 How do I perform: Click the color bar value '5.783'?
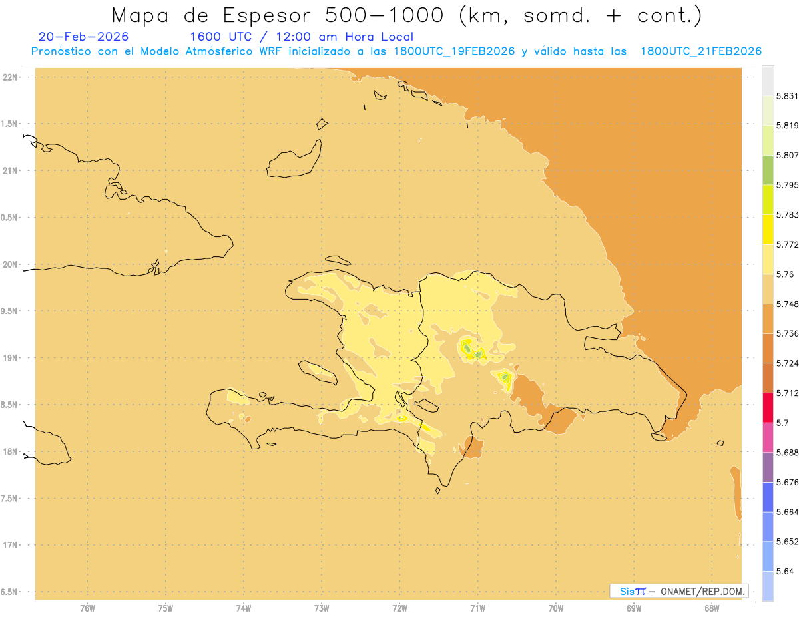click(x=788, y=215)
